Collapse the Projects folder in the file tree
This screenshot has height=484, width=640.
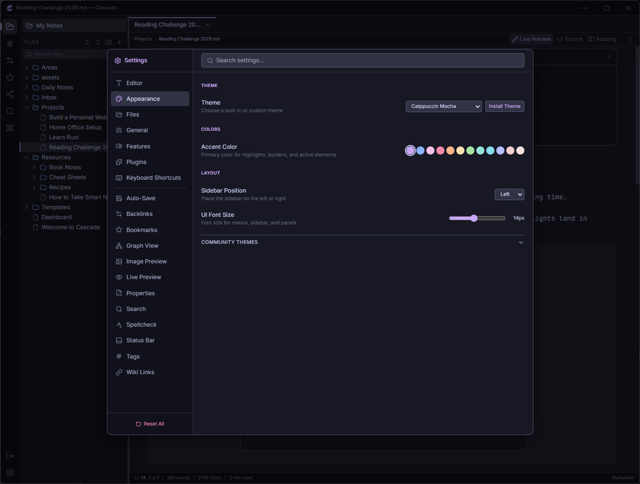pos(27,107)
